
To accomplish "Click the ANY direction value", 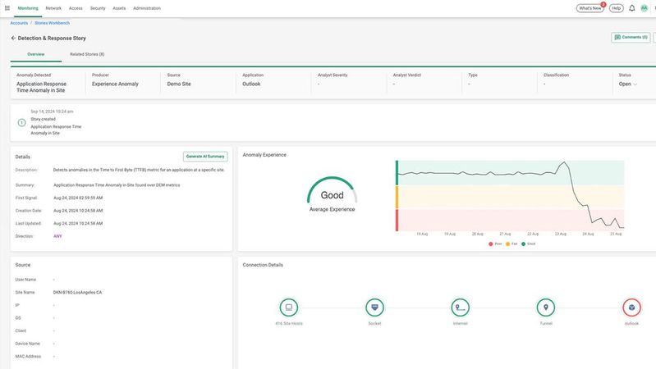I will click(x=57, y=236).
